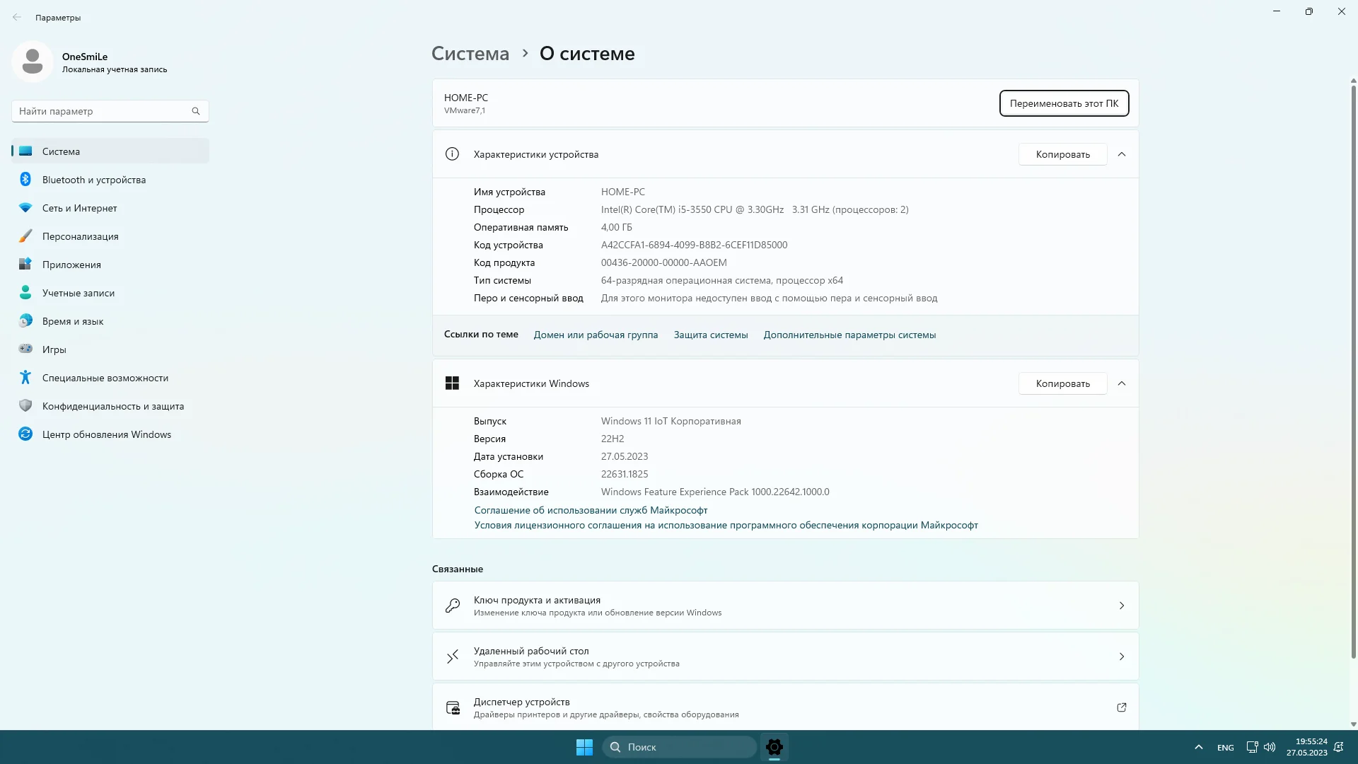Copy the Windows specifications

(1062, 383)
